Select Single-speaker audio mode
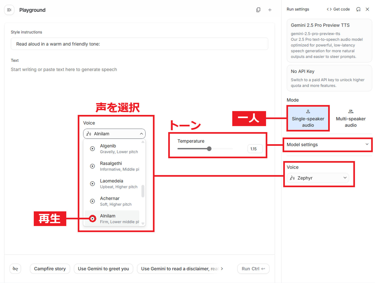 pyautogui.click(x=308, y=118)
